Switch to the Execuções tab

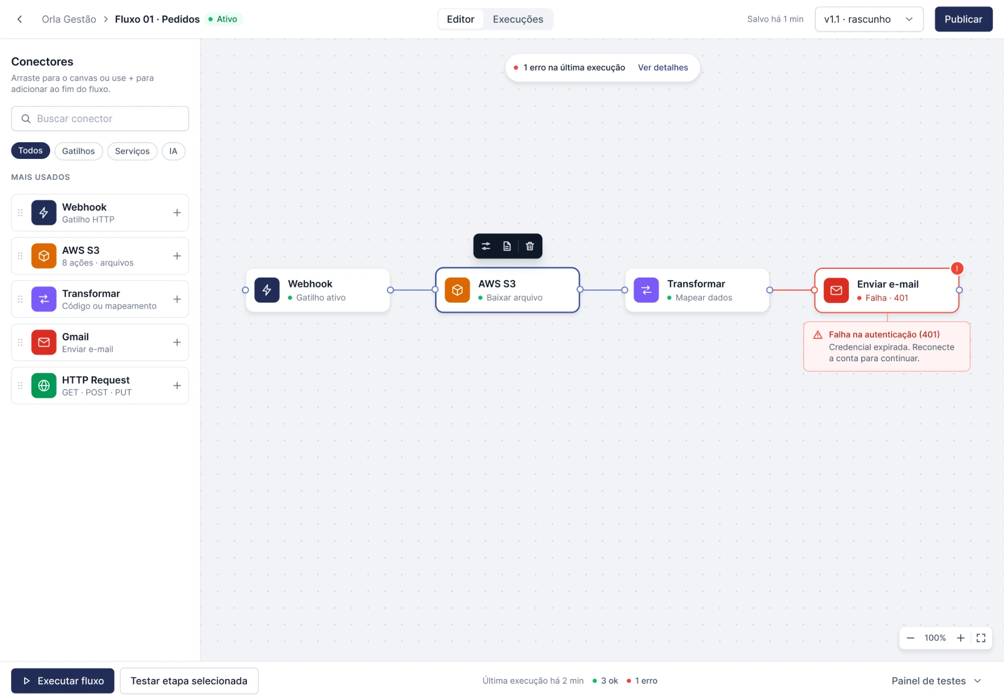[518, 19]
